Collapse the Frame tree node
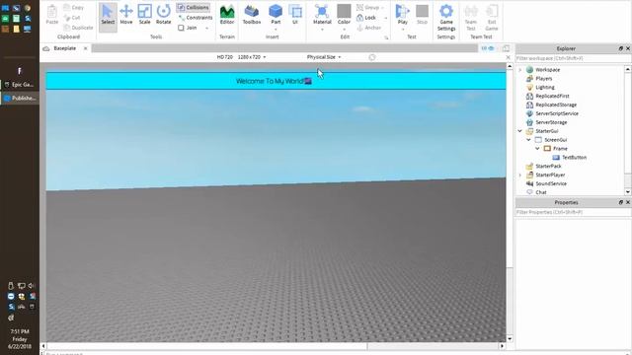632x355 pixels. (537, 149)
